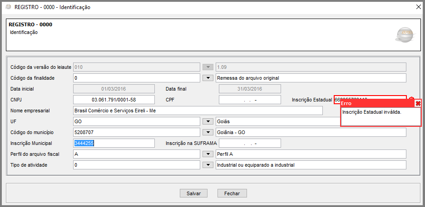
Task: Select the Inscrição Municipal field
Action: pyautogui.click(x=114, y=143)
